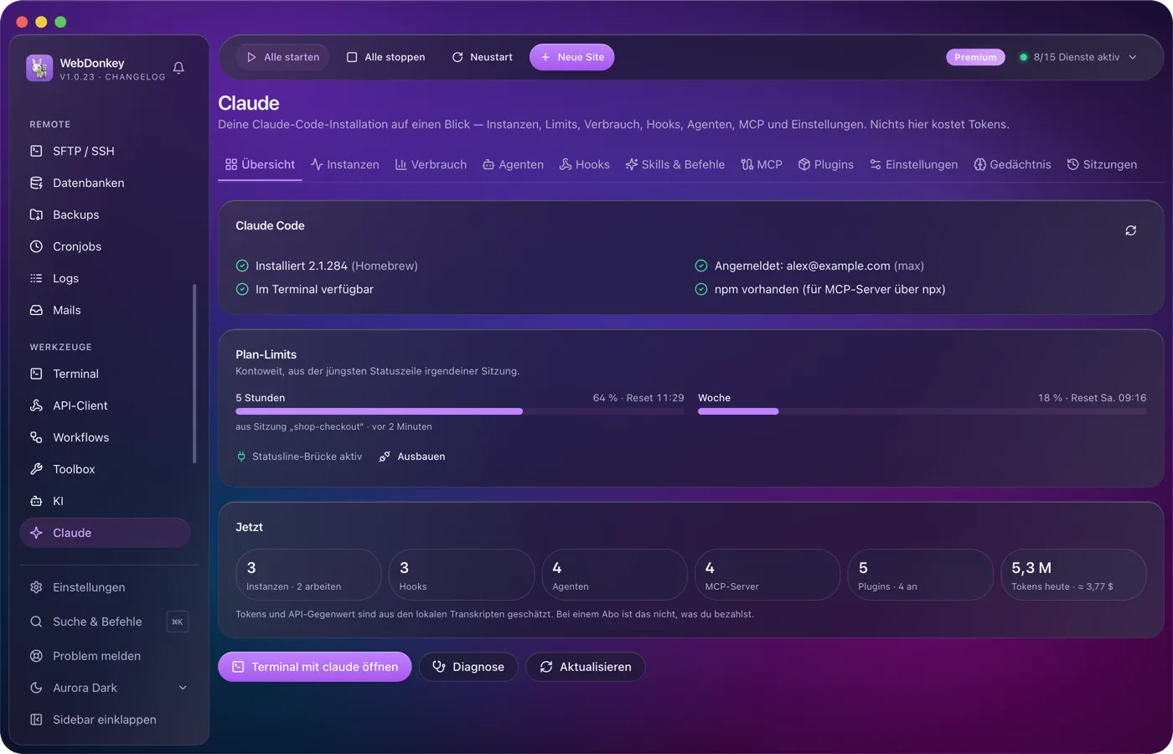Open the Workflows tool

(x=105, y=437)
